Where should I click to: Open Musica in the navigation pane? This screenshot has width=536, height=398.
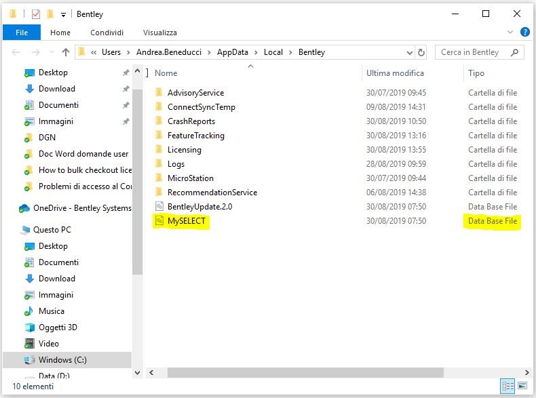[52, 311]
